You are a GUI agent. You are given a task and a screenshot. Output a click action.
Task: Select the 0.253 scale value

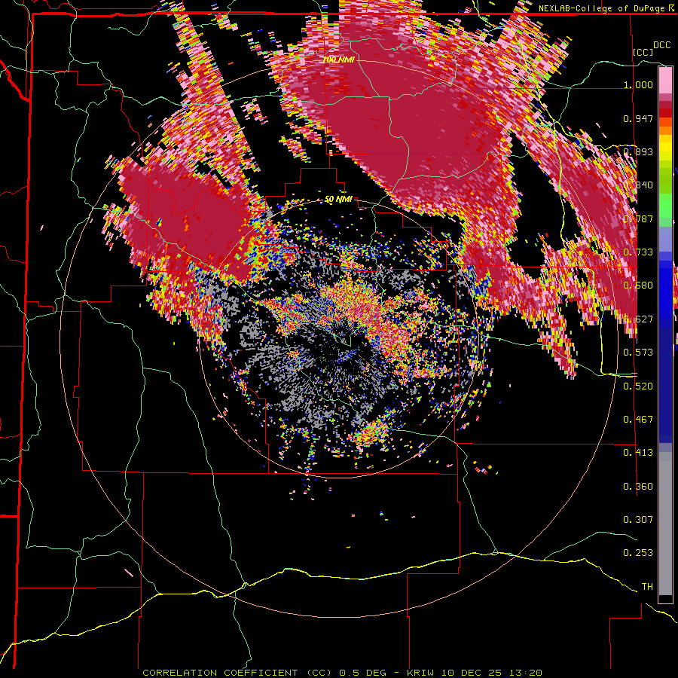click(638, 553)
